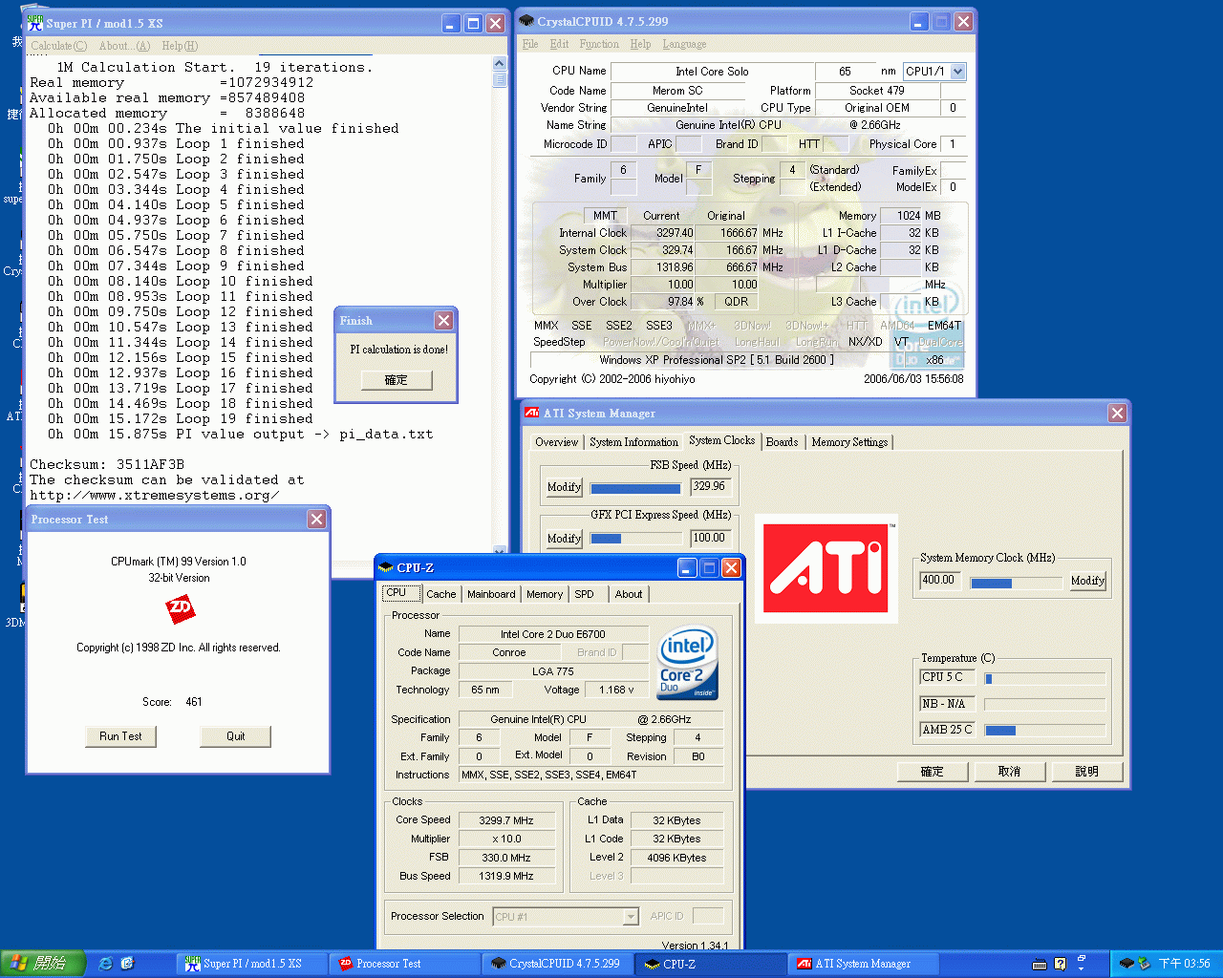Switch to Mainboard tab in CPU-Z

(x=491, y=594)
